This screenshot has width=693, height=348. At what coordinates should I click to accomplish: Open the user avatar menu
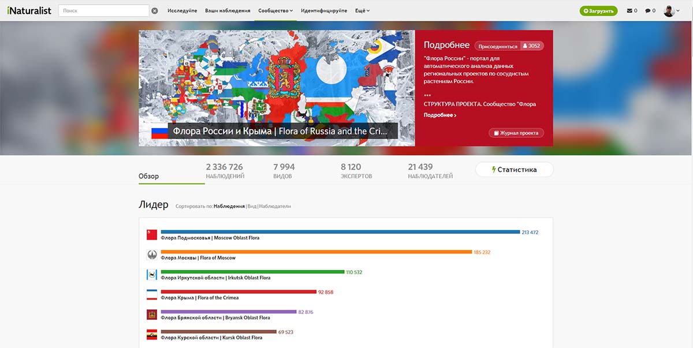pyautogui.click(x=672, y=11)
